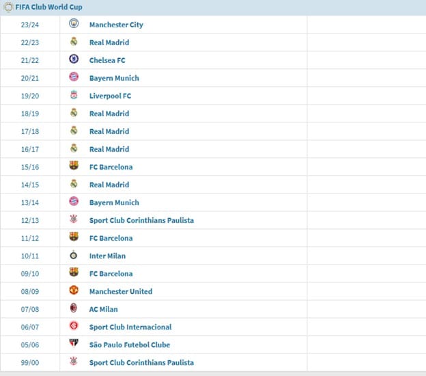Open Real Madrid link for 18/19 season
The image size is (426, 376).
click(x=109, y=113)
